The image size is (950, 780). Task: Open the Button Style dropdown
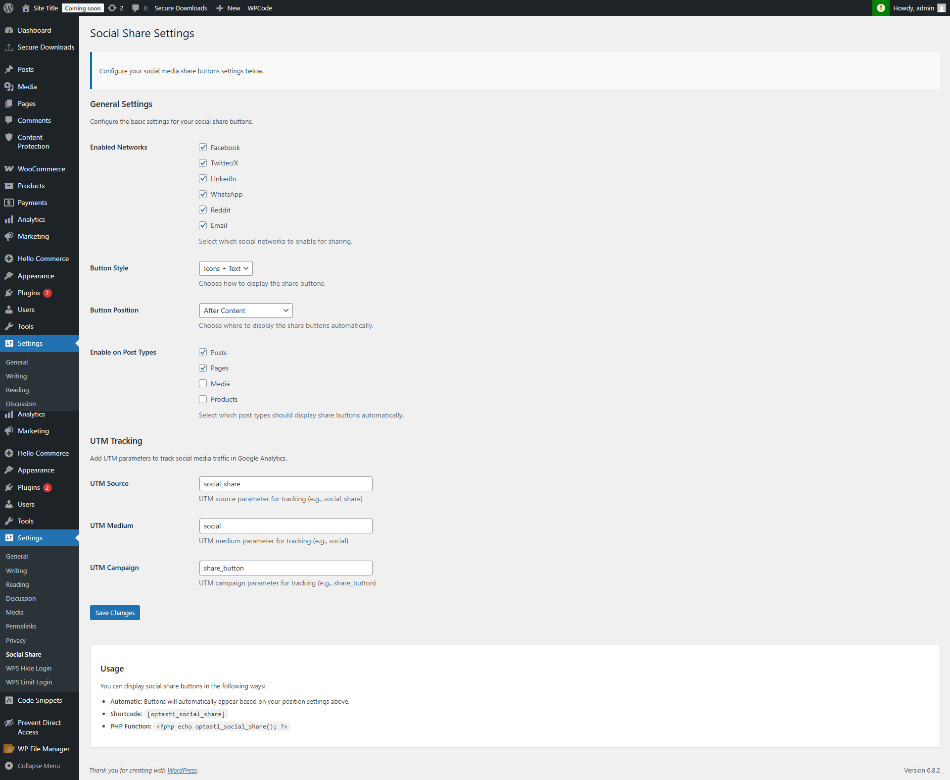tap(226, 268)
